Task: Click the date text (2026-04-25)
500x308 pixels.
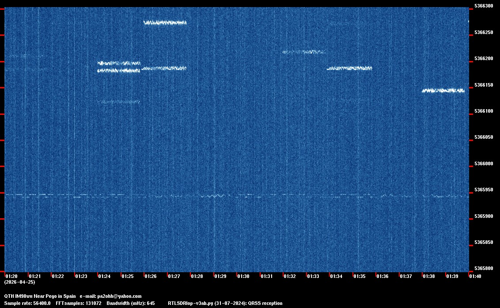Action: click(x=19, y=282)
